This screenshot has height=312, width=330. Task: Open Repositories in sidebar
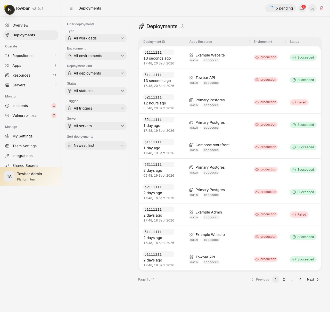(x=31, y=56)
